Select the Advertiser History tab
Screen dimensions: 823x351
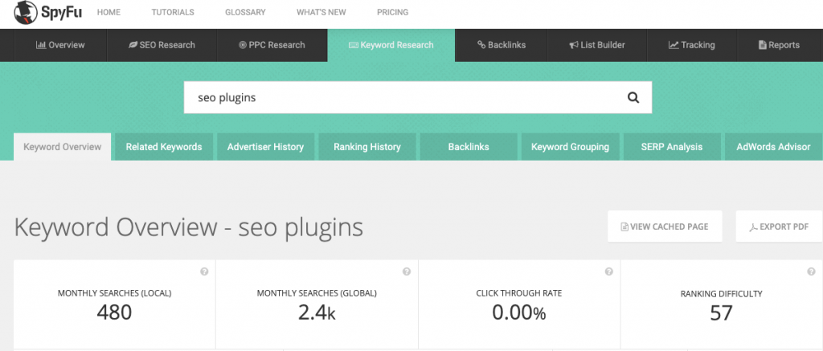pyautogui.click(x=265, y=147)
